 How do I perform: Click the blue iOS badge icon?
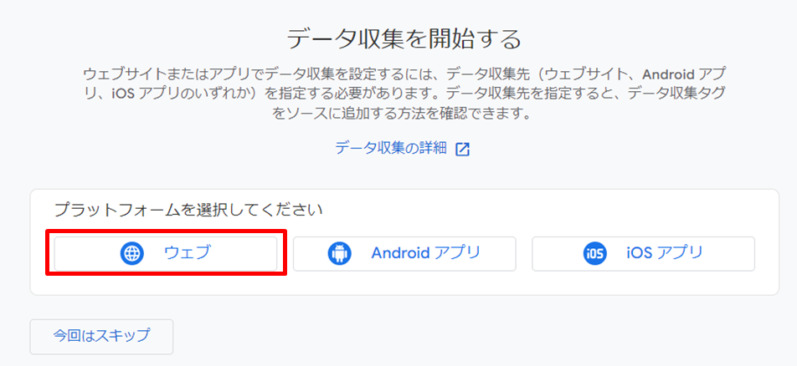594,253
